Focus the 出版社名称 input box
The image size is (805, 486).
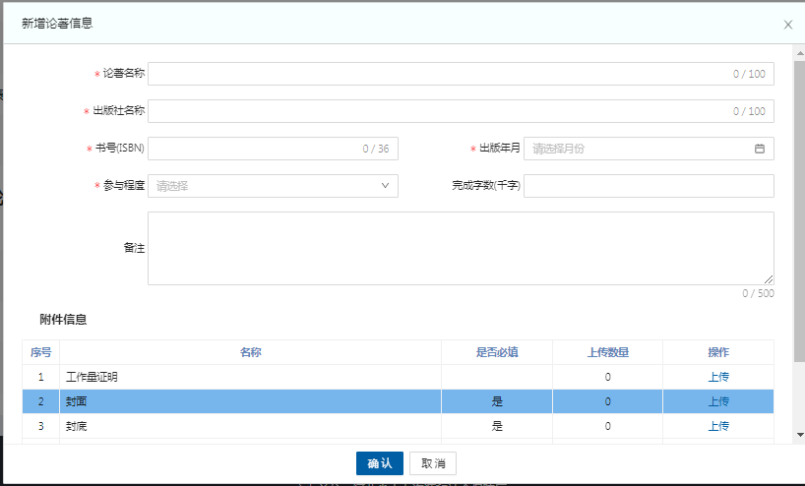pos(438,111)
